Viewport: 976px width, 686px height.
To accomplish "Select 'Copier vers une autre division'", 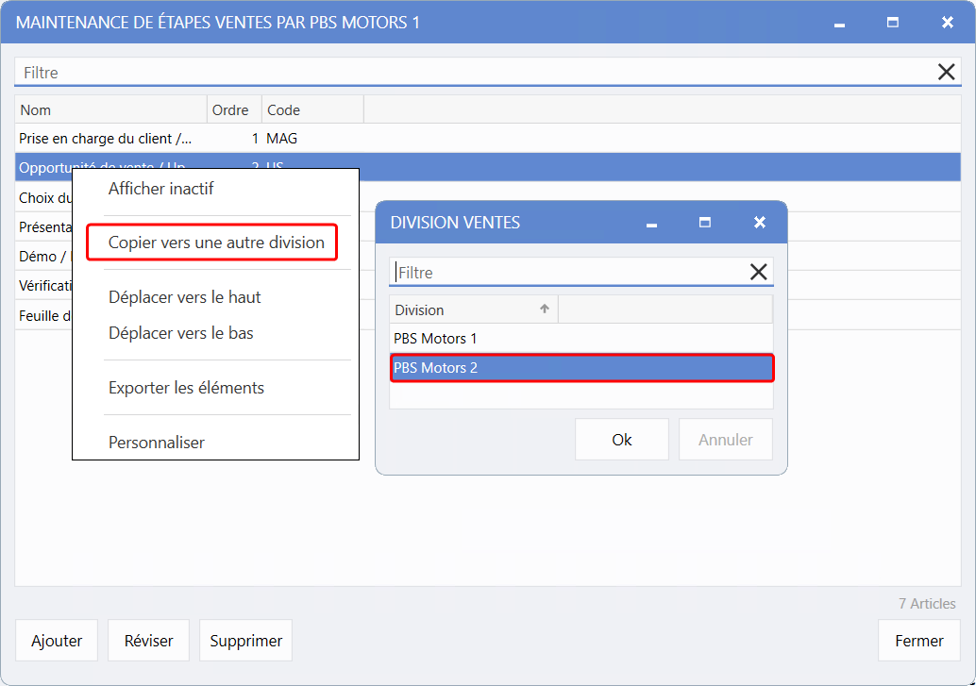I will click(x=216, y=243).
